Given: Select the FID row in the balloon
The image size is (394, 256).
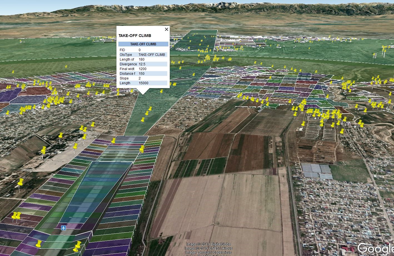Looking at the screenshot, I should click(143, 50).
